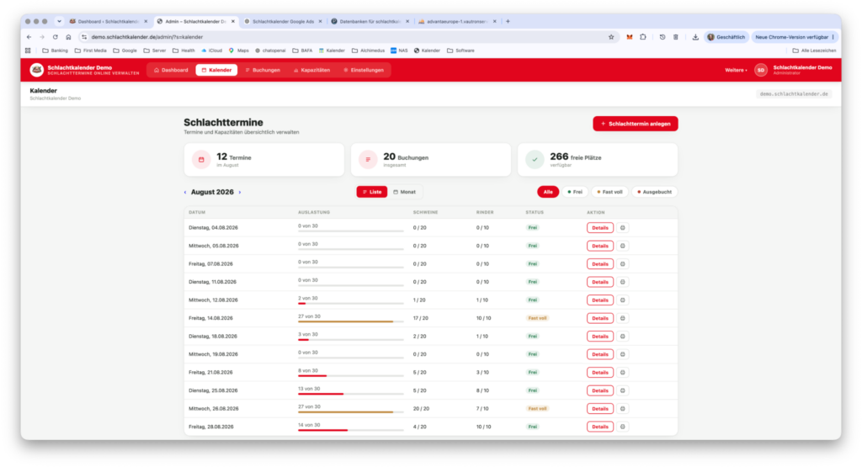Switch to Liste view
The height and width of the screenshot is (467, 862).
[371, 192]
